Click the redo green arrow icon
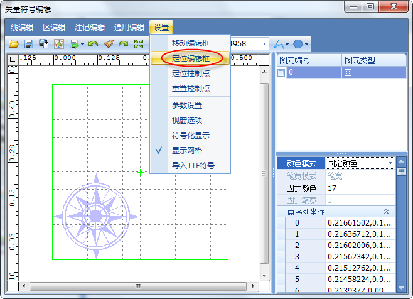Viewport: 413px width, 299px height. [x=124, y=44]
